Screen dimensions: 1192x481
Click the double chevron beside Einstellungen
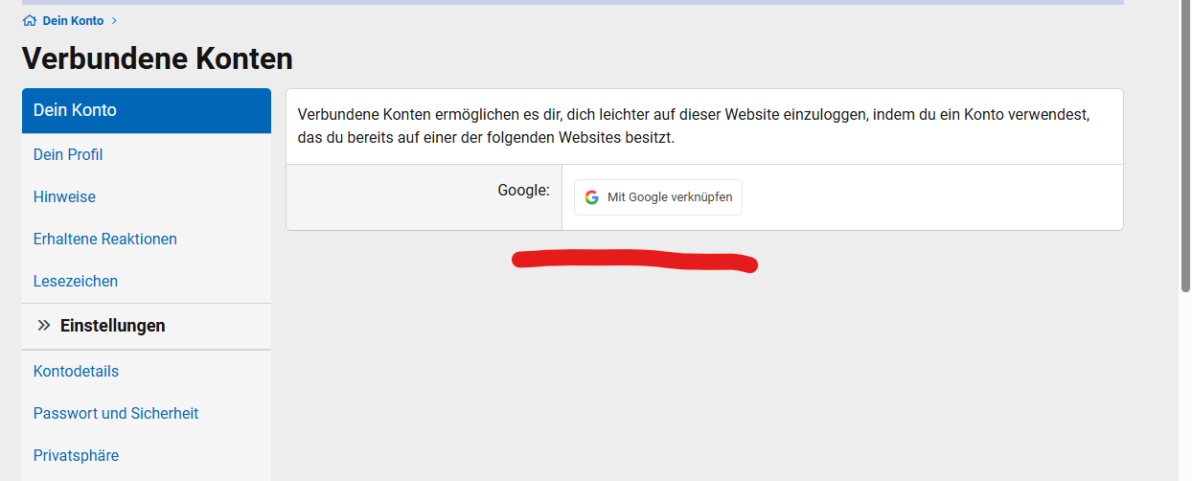tap(43, 326)
